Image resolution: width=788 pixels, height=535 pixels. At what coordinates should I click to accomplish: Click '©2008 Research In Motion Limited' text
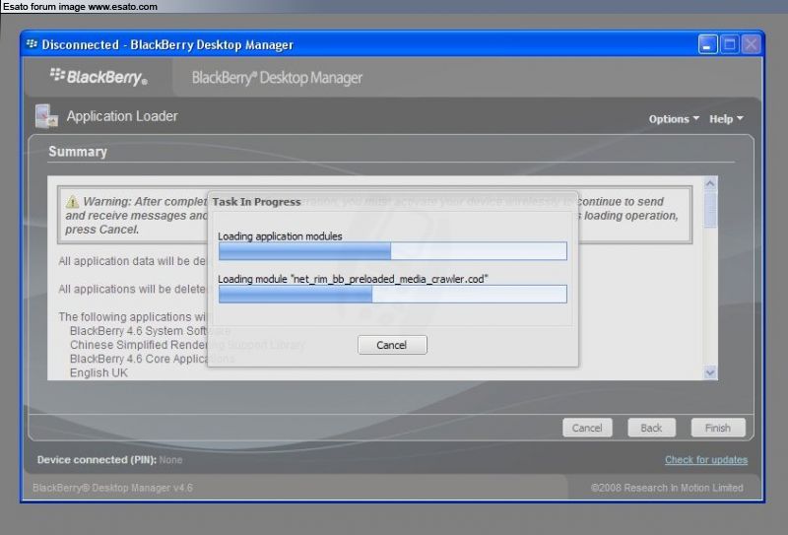pyautogui.click(x=667, y=488)
